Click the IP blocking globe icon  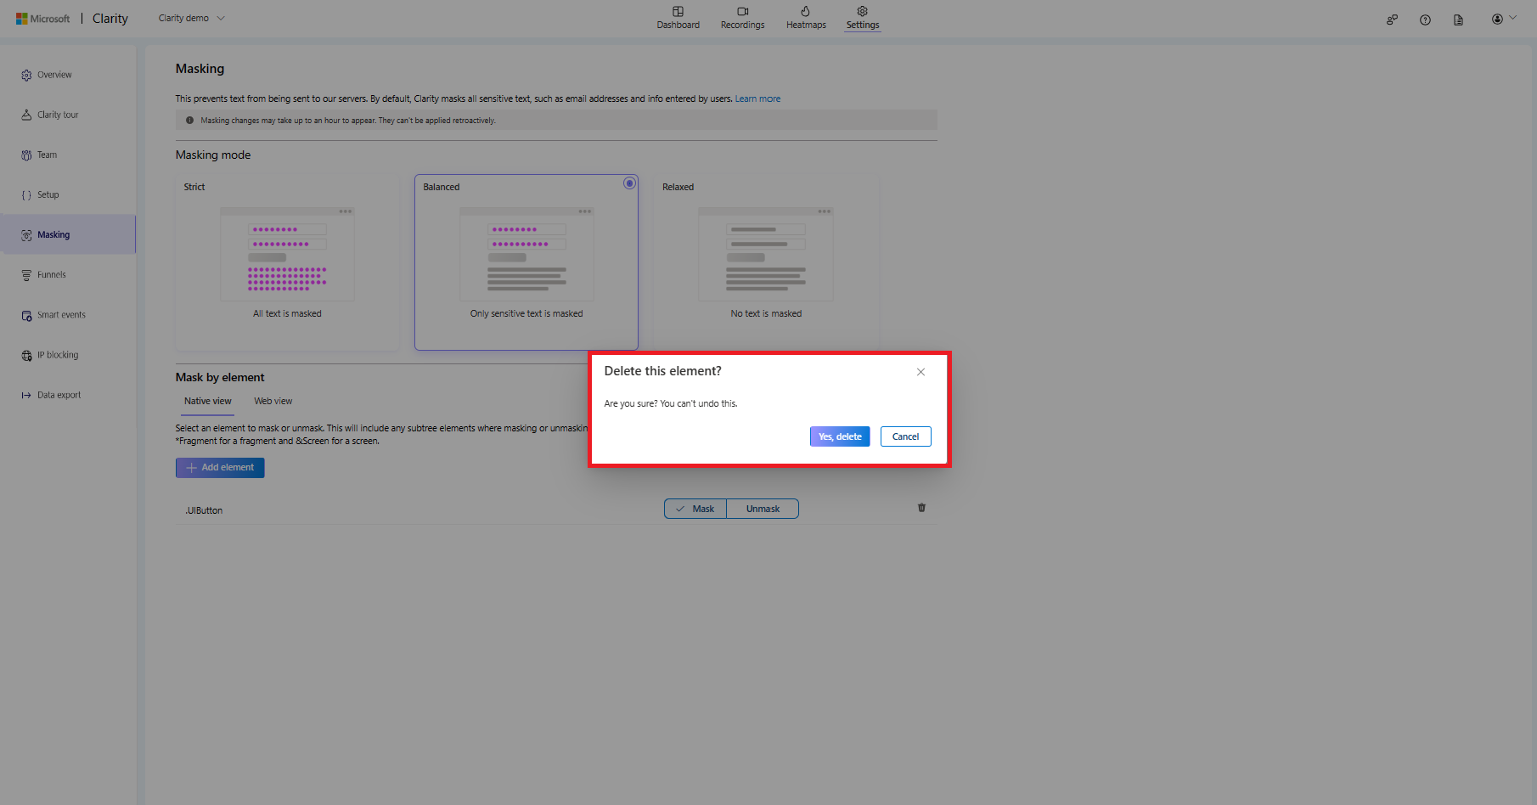point(26,356)
